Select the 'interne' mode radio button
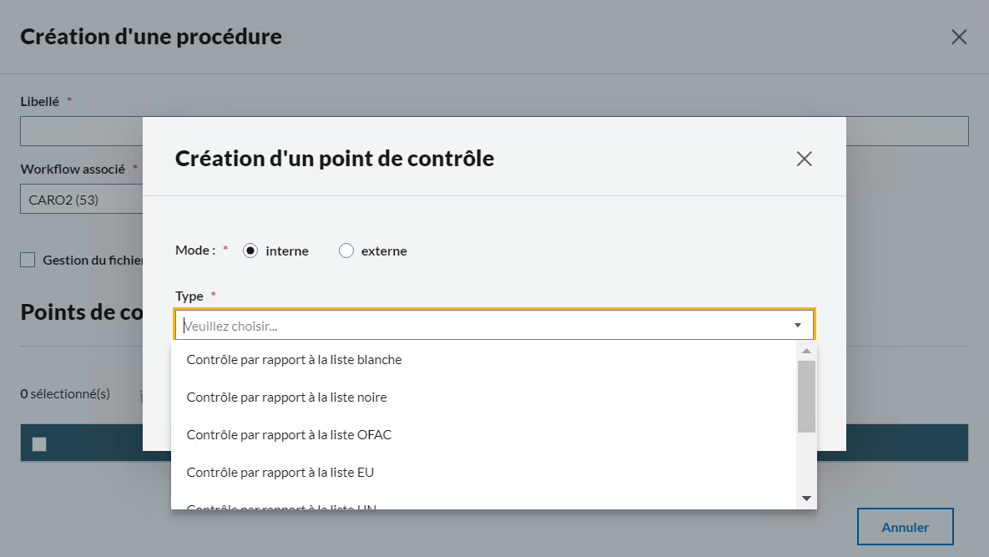The width and height of the screenshot is (989, 557). point(250,251)
